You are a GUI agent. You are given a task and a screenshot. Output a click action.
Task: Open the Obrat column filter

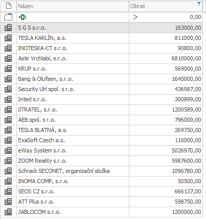199,4
